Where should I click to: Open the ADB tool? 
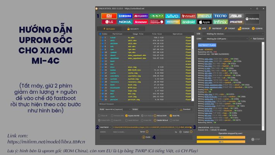(202, 29)
